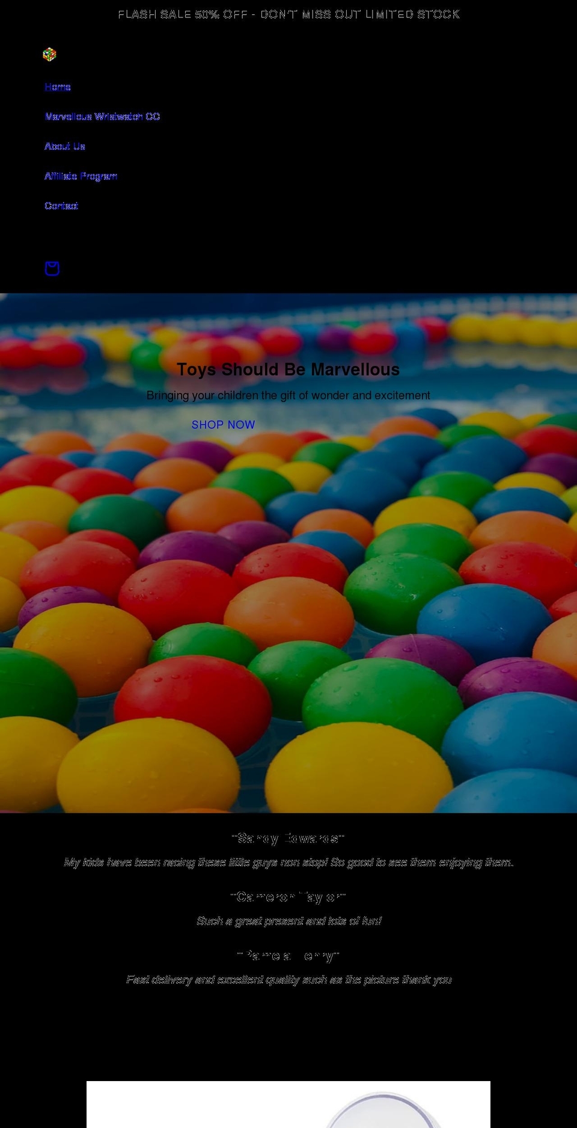Visit the About Us page
577x1128 pixels.
[65, 146]
